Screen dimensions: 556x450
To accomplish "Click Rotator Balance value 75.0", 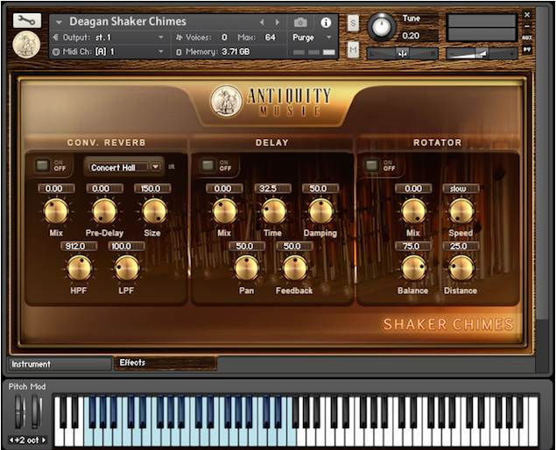I will [x=413, y=246].
